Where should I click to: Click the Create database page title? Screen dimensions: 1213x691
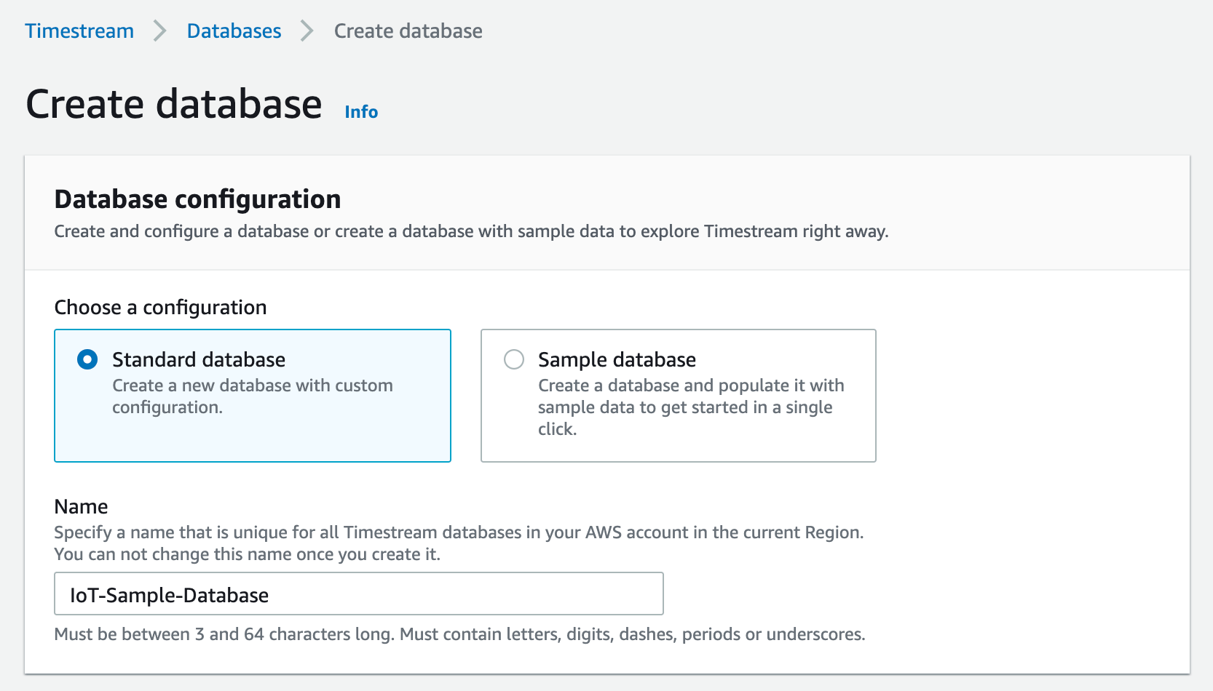(173, 103)
